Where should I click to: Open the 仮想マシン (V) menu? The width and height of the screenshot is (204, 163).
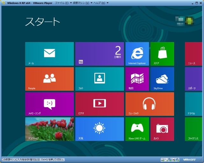pos(81,3)
